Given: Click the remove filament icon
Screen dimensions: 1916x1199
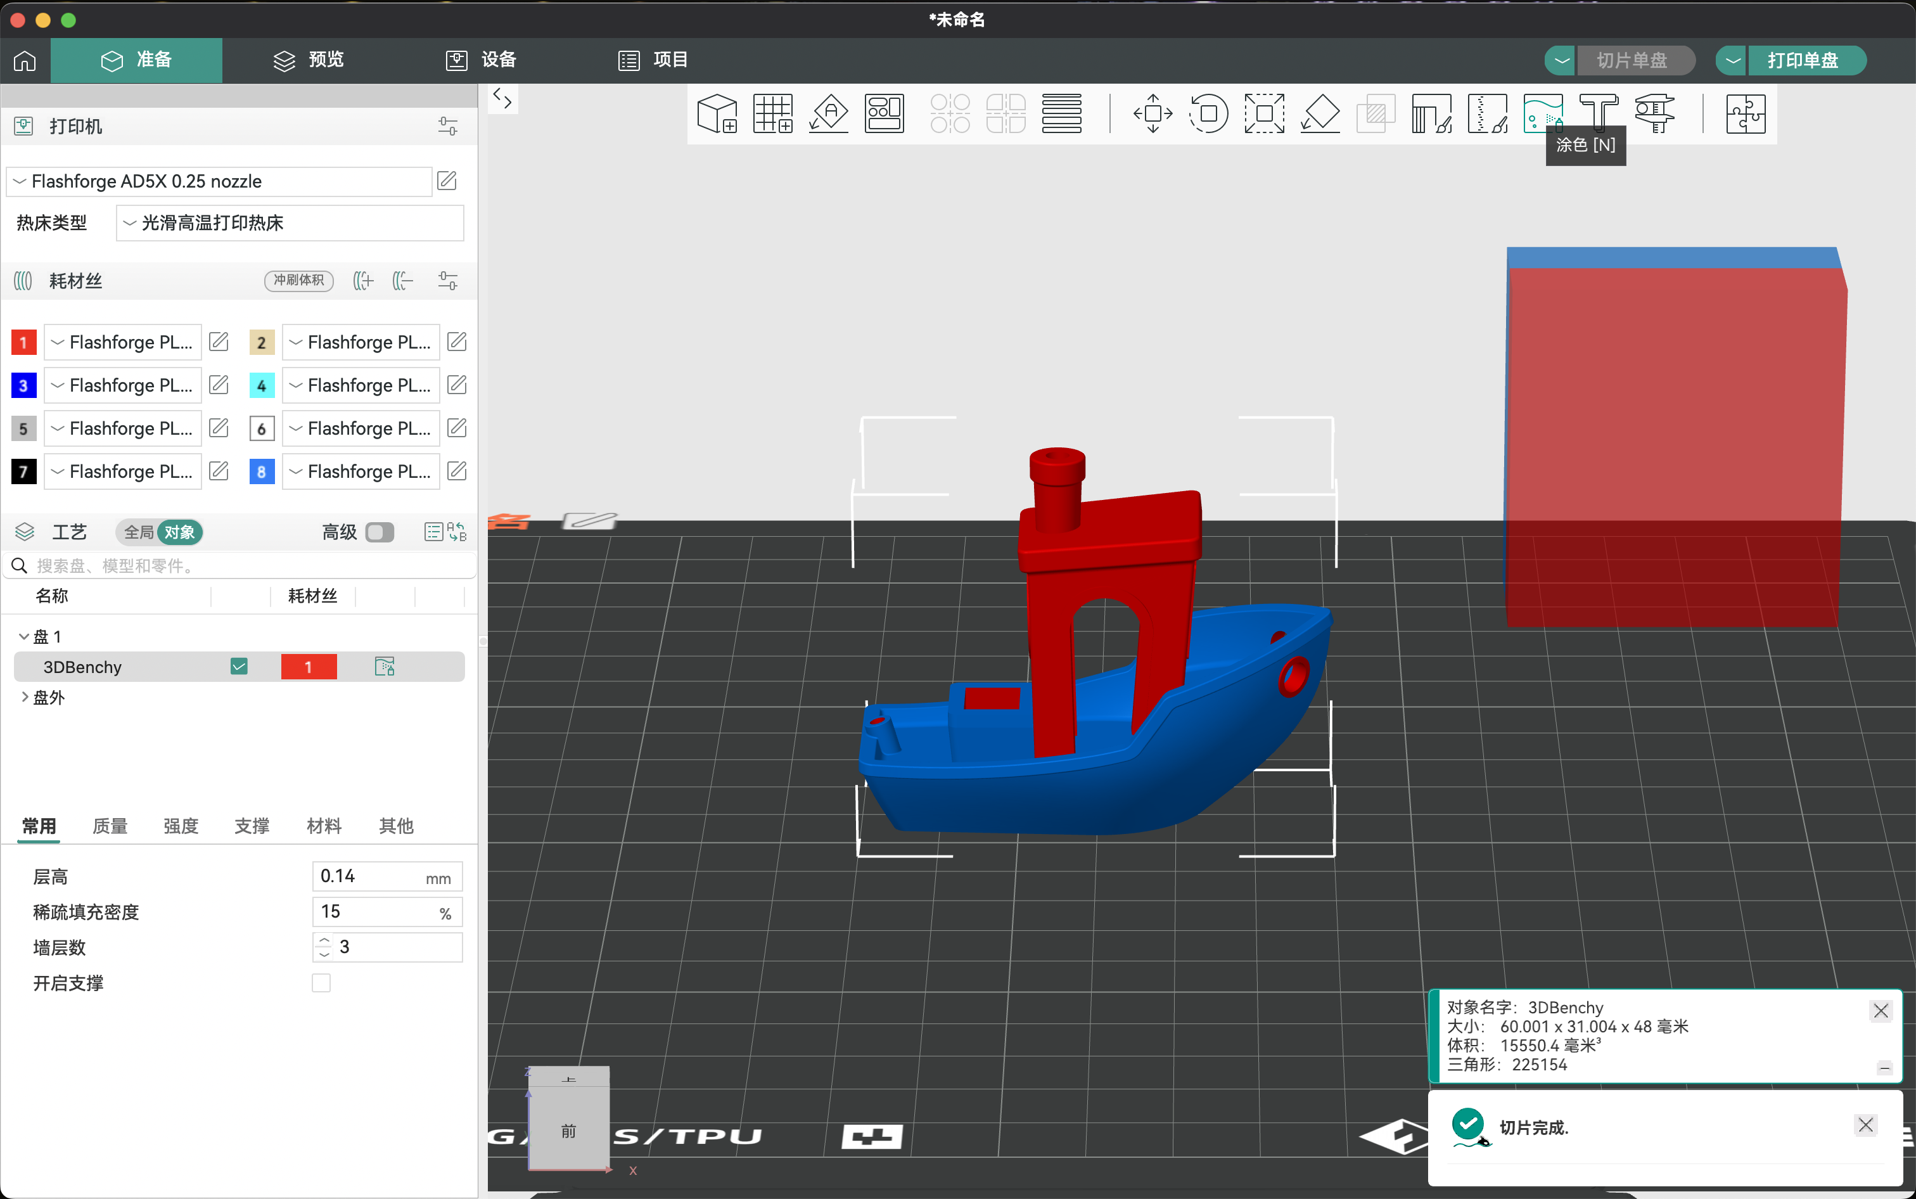Looking at the screenshot, I should click(403, 280).
